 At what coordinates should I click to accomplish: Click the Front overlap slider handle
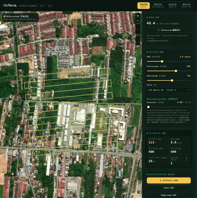pyautogui.click(x=176, y=71)
